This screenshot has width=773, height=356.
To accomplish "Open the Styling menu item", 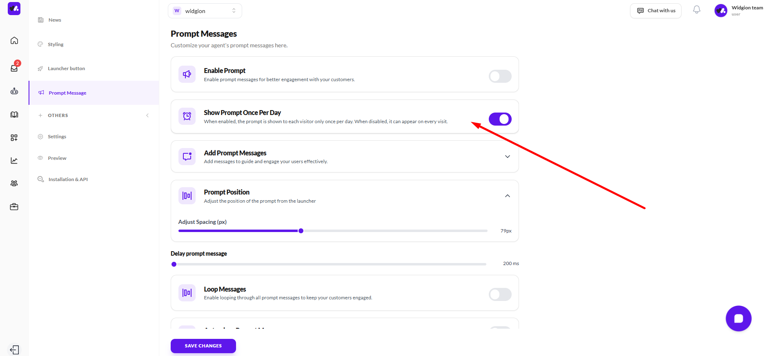I will (56, 44).
